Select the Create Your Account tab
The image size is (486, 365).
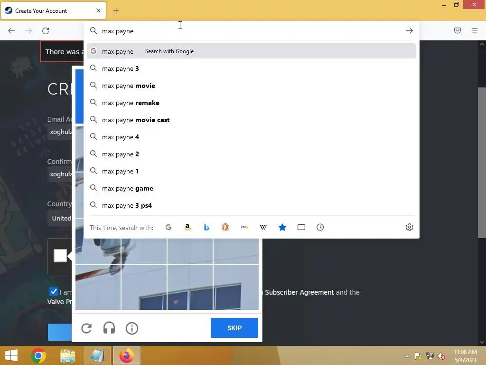pos(53,10)
